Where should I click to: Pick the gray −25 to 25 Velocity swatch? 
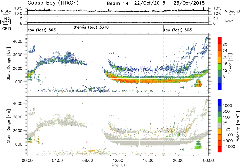(220, 126)
